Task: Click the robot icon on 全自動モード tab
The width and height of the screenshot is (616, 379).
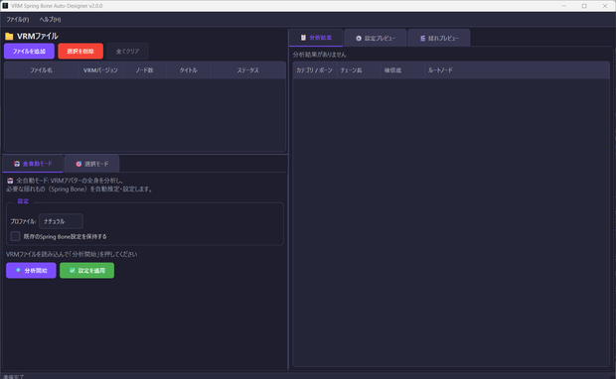Action: point(17,164)
